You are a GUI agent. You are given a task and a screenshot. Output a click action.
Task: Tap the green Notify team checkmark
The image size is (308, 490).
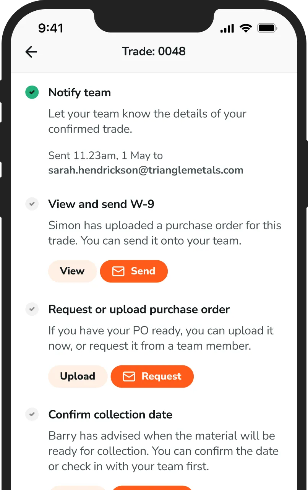point(32,92)
